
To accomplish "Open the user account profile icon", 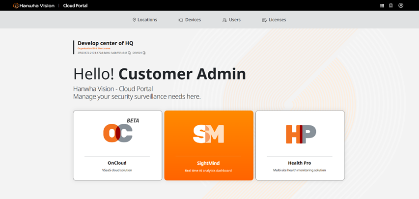I will 400,5.
